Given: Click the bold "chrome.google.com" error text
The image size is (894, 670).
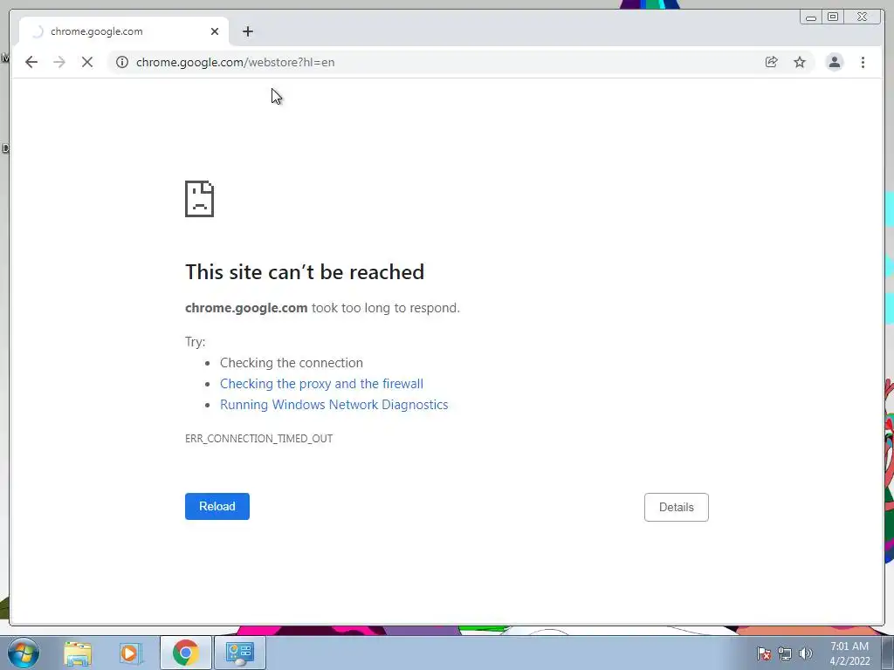Looking at the screenshot, I should coord(246,308).
